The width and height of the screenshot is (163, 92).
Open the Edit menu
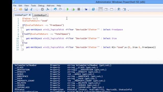[20, 6]
